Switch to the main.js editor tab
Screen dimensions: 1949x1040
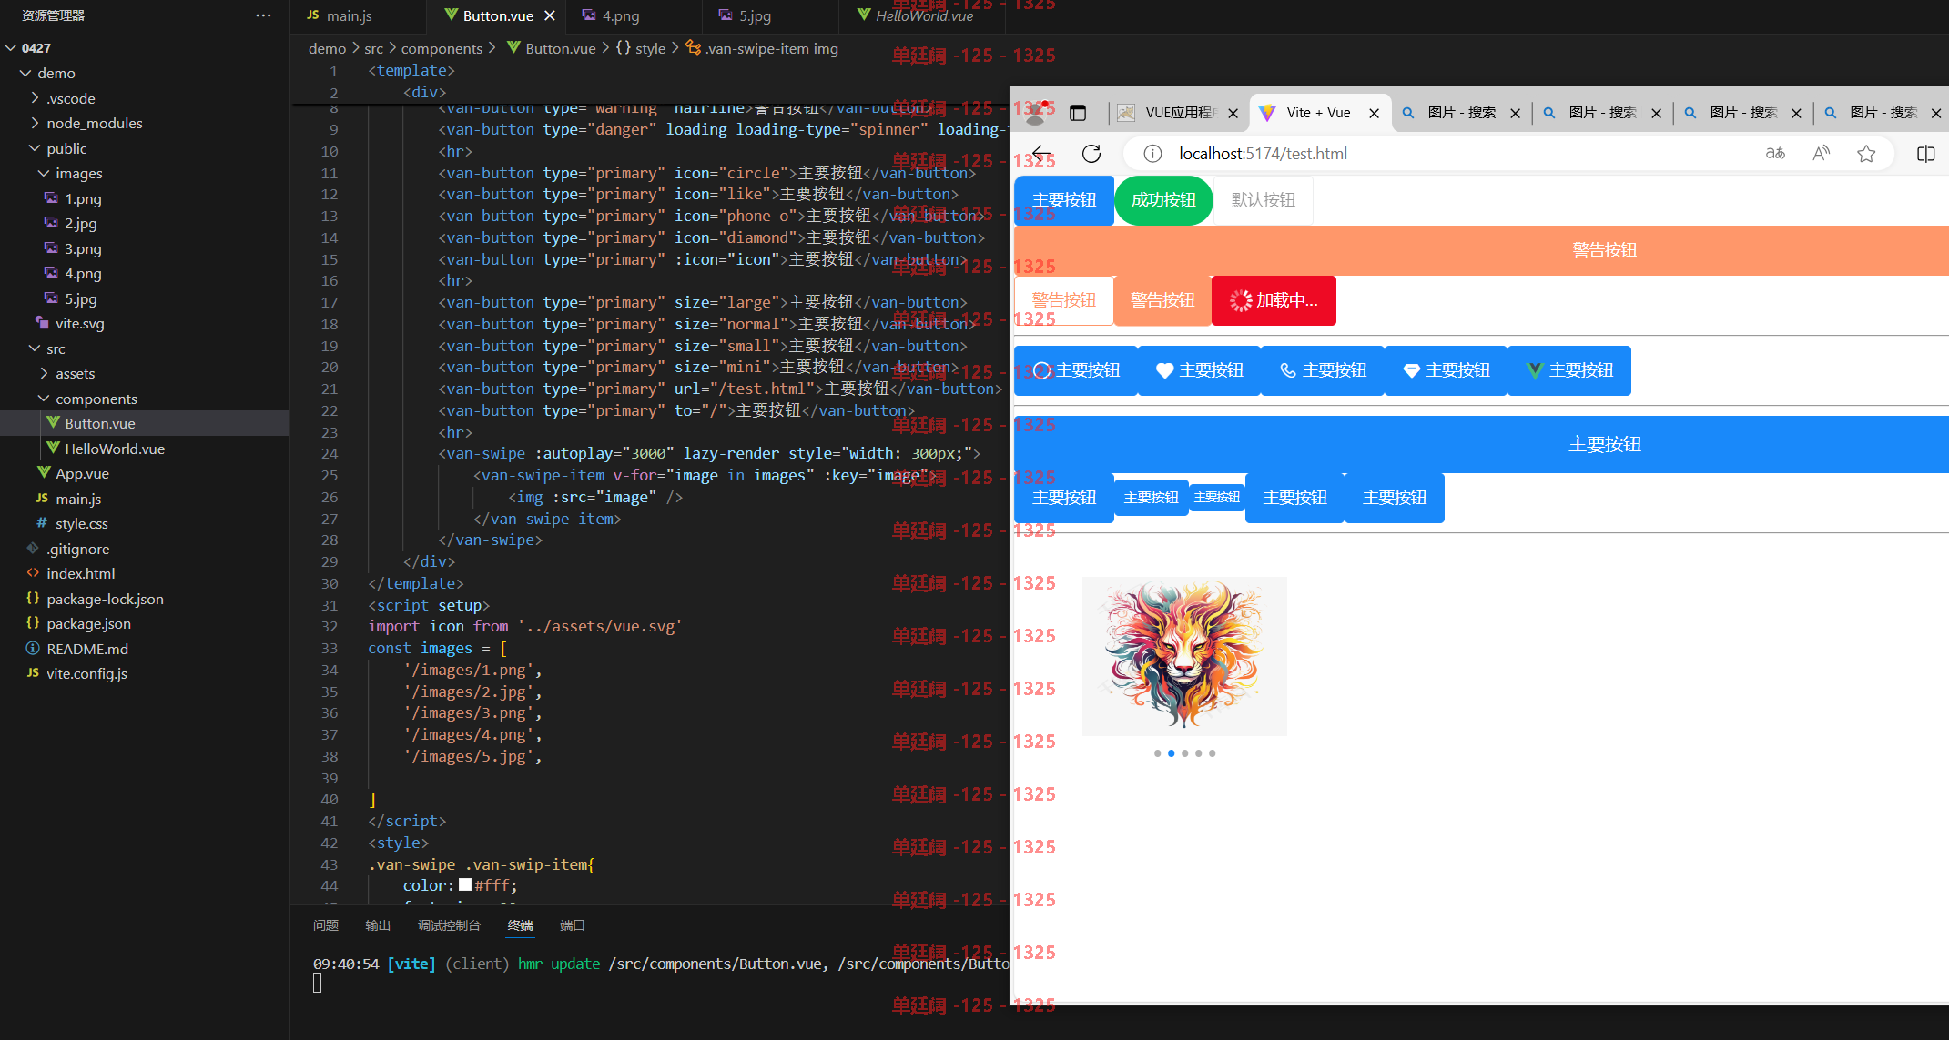pyautogui.click(x=349, y=15)
